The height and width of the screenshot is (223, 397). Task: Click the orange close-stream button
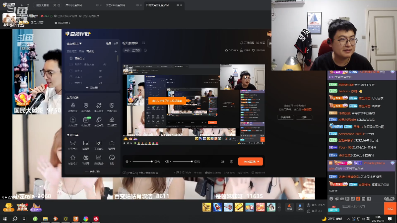251,162
